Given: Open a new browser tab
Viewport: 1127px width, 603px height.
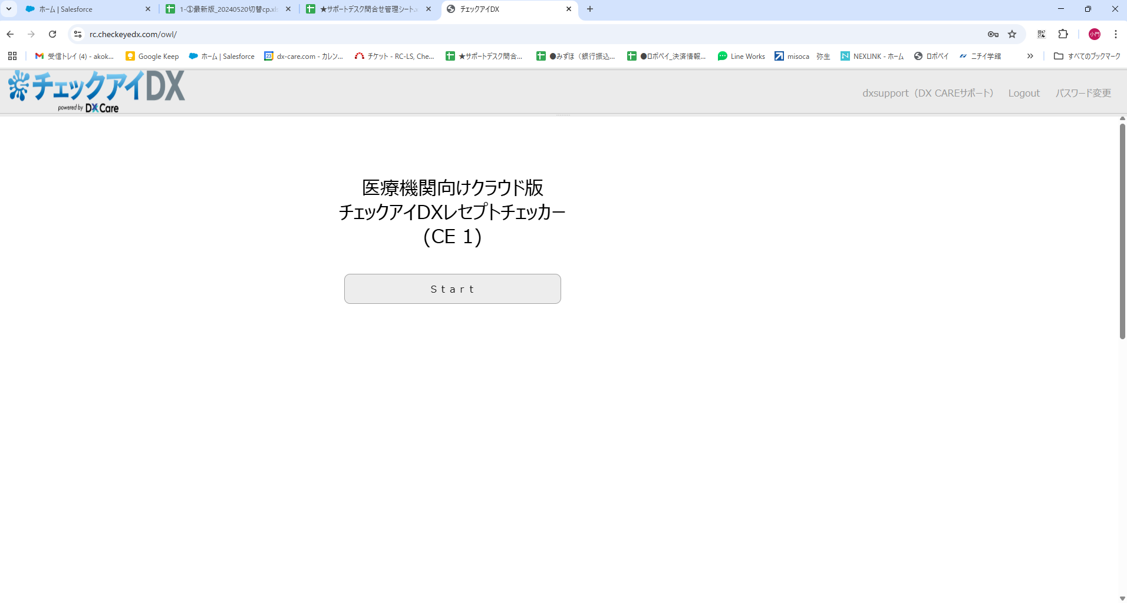Looking at the screenshot, I should point(590,9).
